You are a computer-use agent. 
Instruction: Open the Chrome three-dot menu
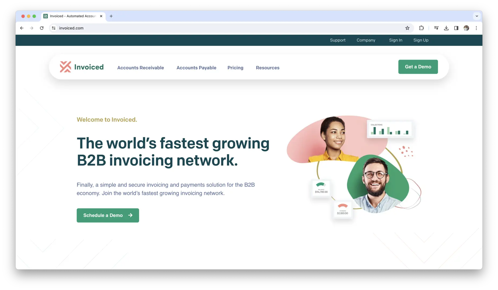[476, 28]
